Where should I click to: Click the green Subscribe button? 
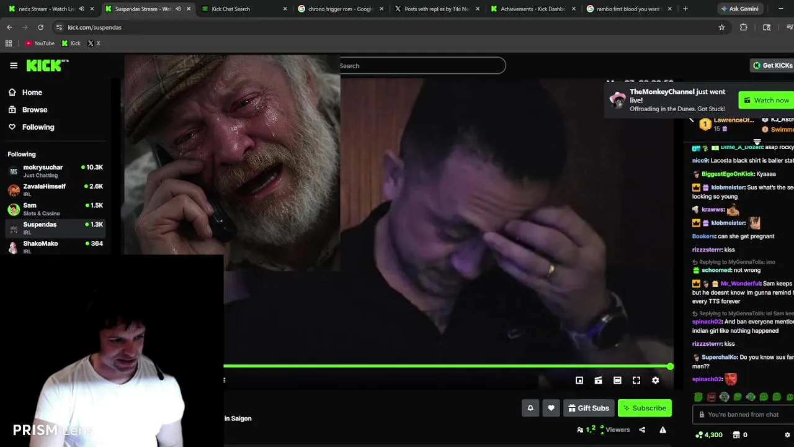(645, 408)
